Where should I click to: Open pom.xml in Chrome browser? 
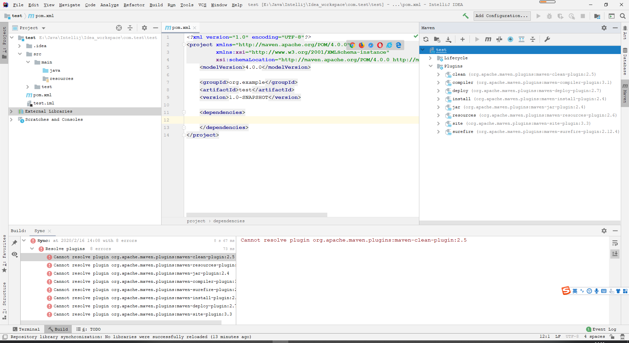point(353,45)
